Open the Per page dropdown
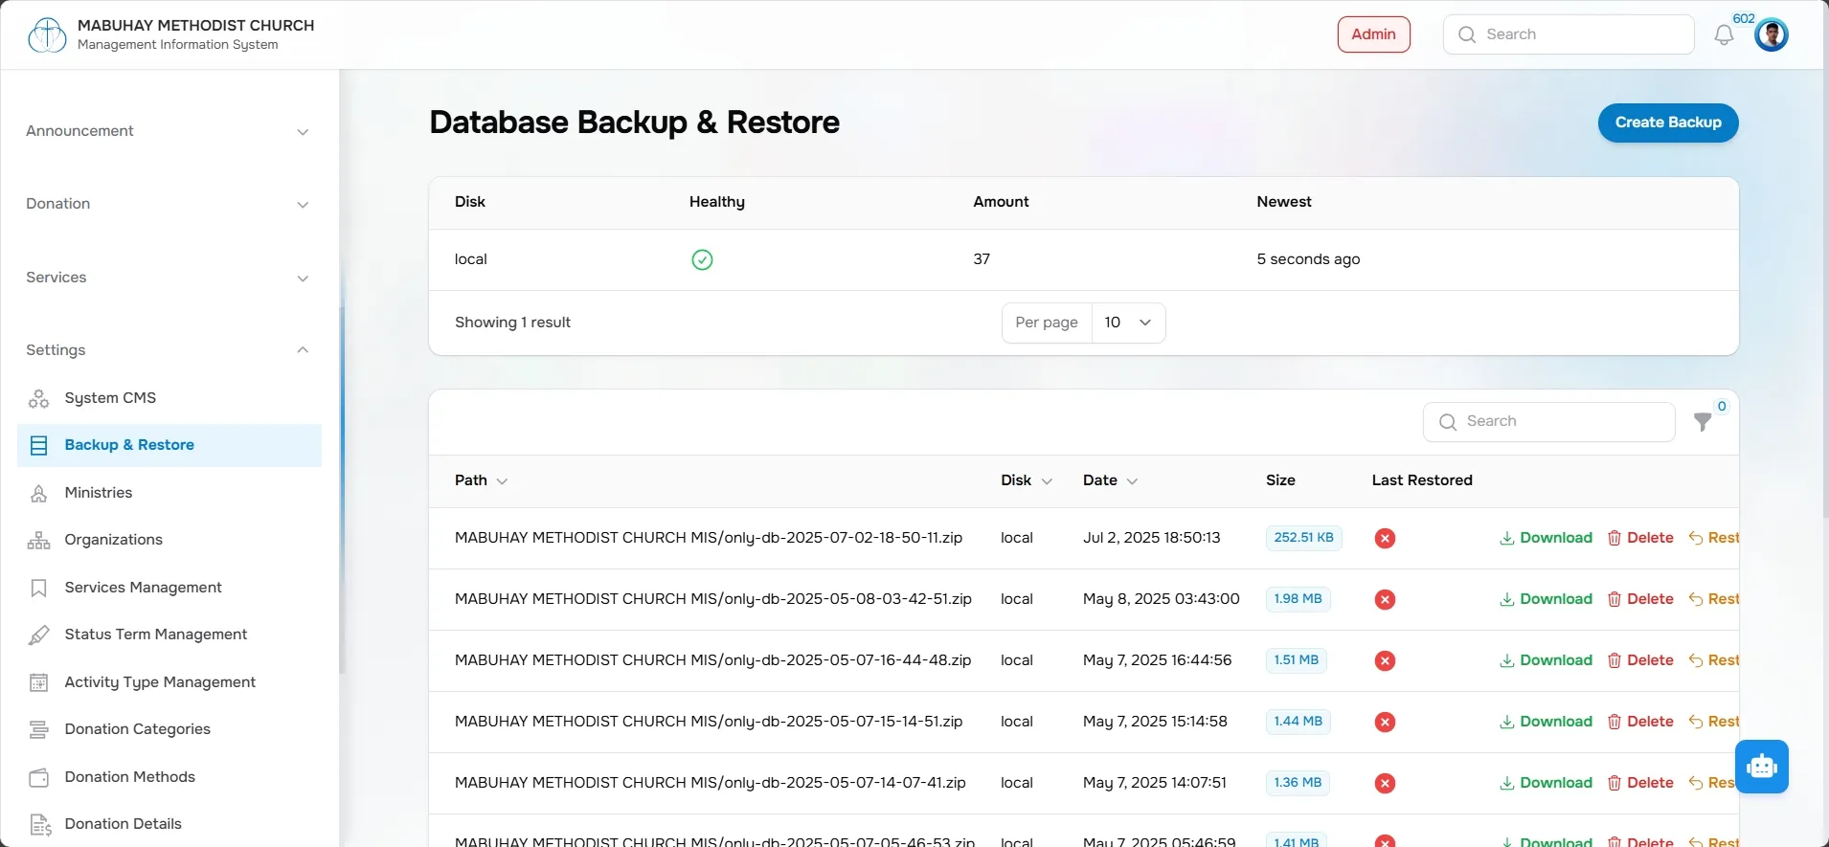 [1128, 323]
